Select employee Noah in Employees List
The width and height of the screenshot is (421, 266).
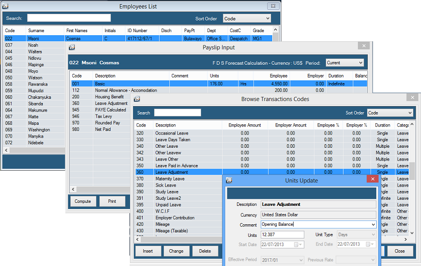tap(34, 45)
